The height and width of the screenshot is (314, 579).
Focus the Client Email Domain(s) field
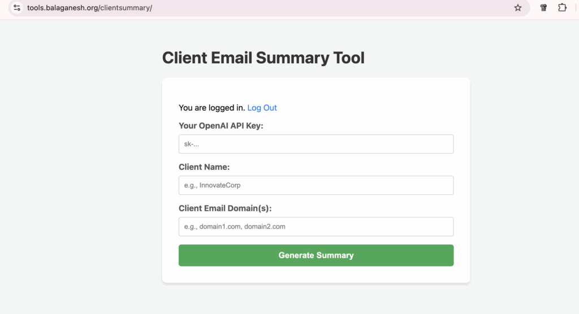click(316, 226)
